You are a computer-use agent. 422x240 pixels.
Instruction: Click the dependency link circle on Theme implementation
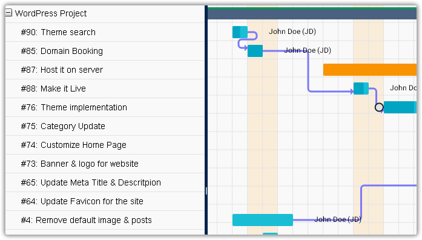(x=379, y=107)
